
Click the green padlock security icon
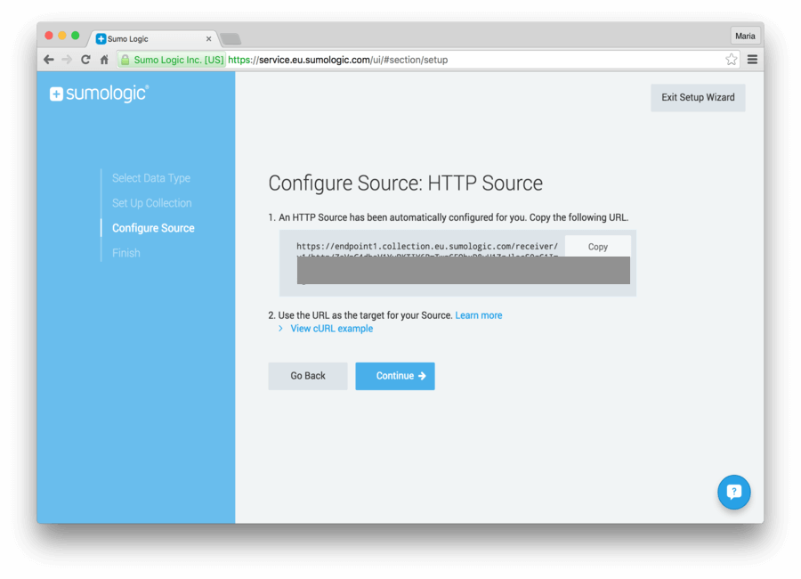coord(125,60)
